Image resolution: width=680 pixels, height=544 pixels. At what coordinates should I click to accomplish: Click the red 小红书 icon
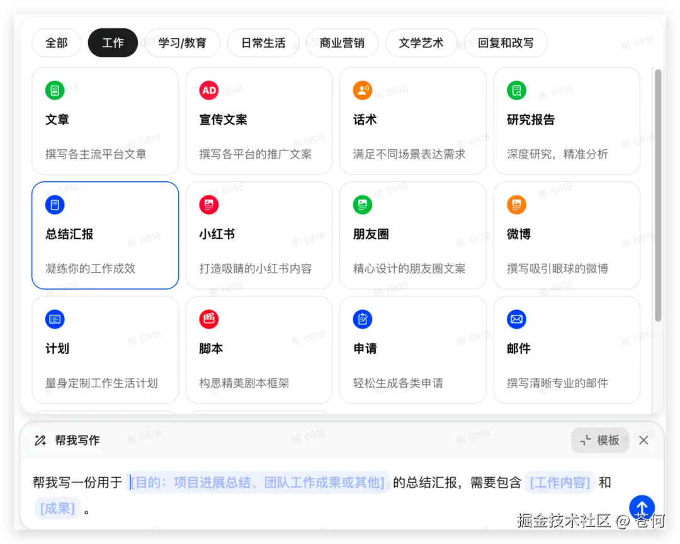208,205
